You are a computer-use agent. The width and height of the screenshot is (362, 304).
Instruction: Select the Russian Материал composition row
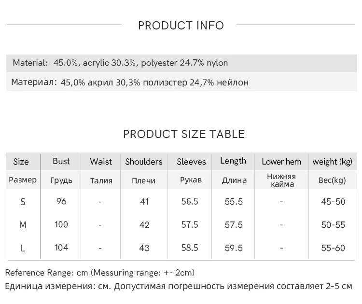[130, 83]
